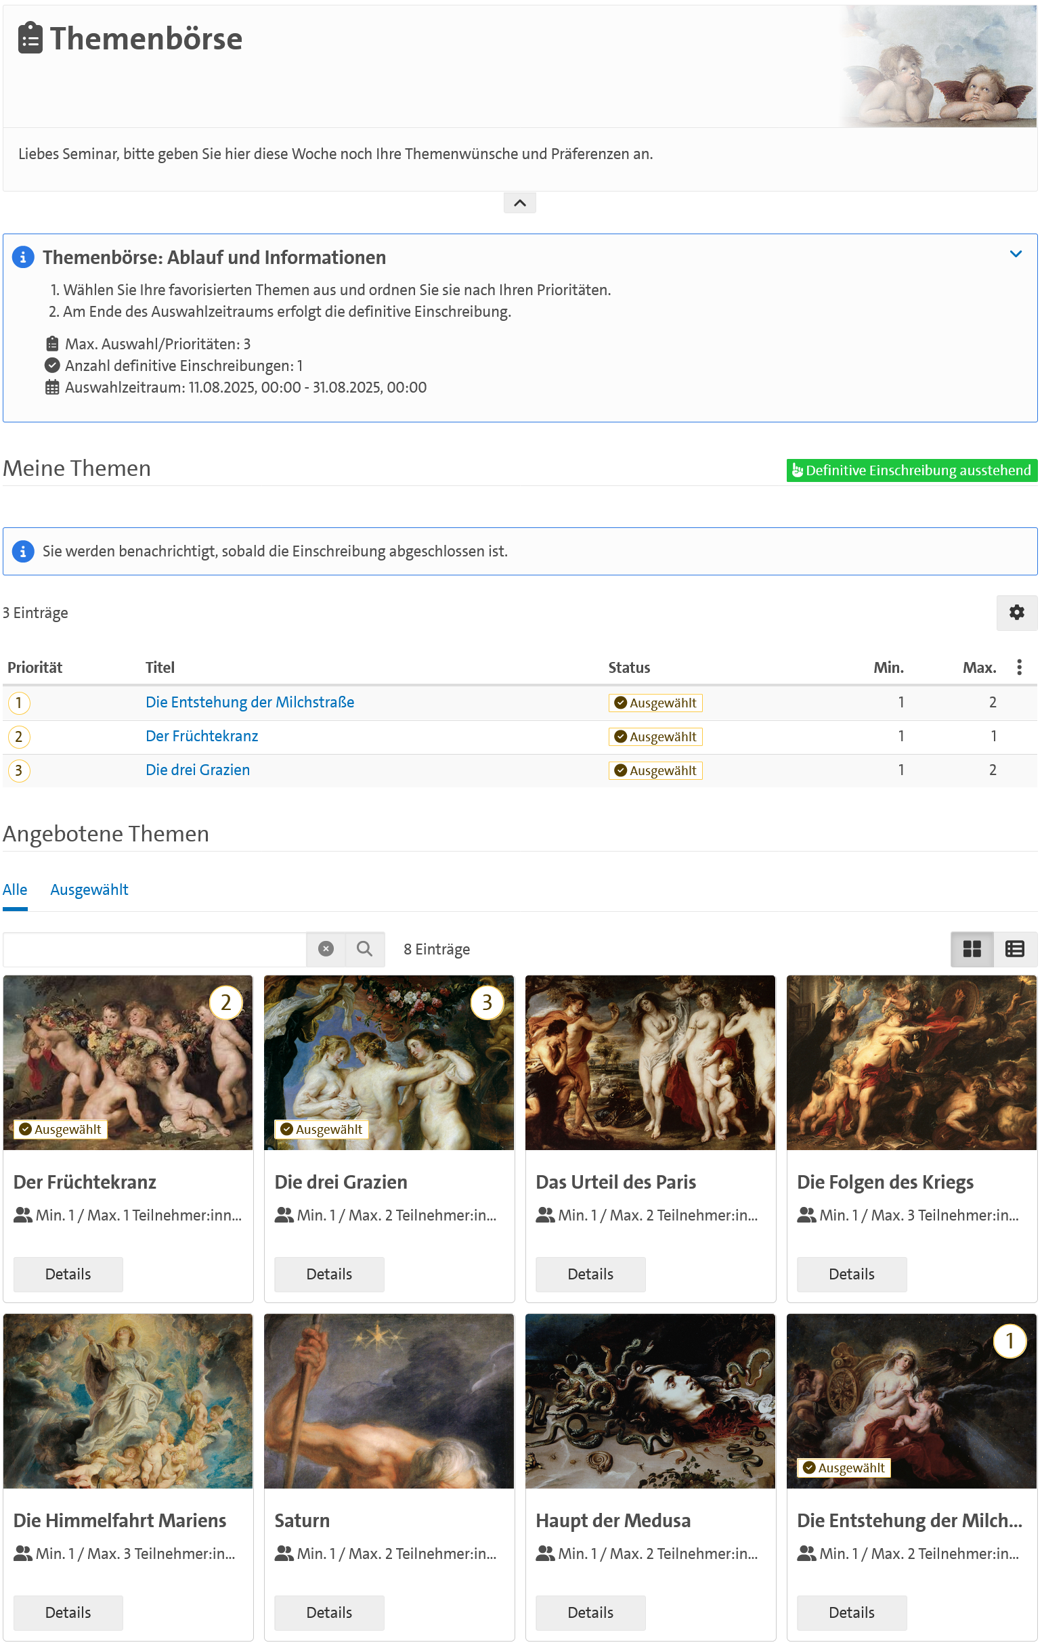Click priority badge 2 on Früchtekranz card
This screenshot has width=1042, height=1649.
point(225,1002)
